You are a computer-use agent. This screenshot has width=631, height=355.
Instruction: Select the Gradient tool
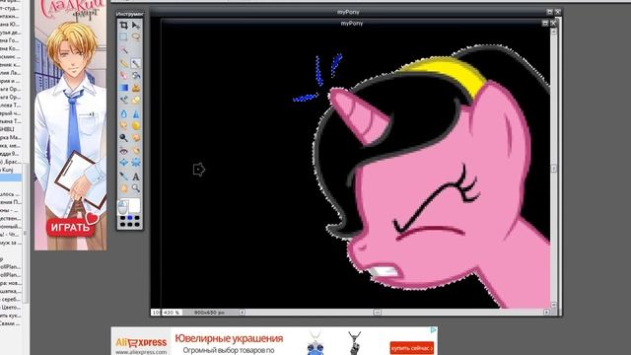tap(124, 88)
